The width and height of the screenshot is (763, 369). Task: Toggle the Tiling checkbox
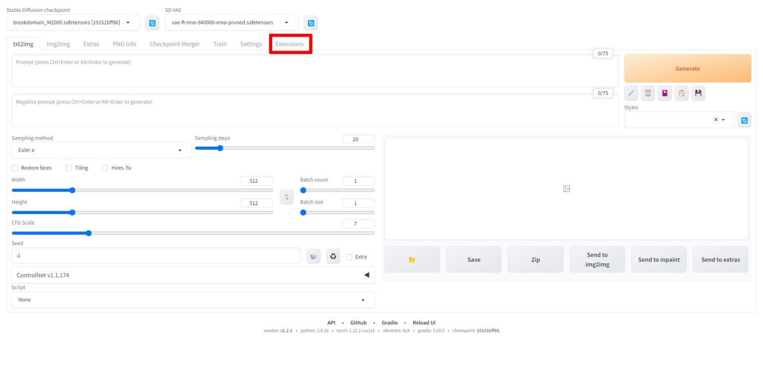point(69,168)
